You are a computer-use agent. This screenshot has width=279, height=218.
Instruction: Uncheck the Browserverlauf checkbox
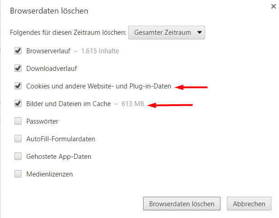18,51
